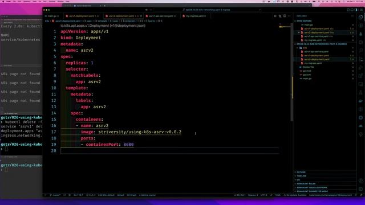Click the master branch in status bar
The width and height of the screenshot is (365, 205).
tap(55, 195)
